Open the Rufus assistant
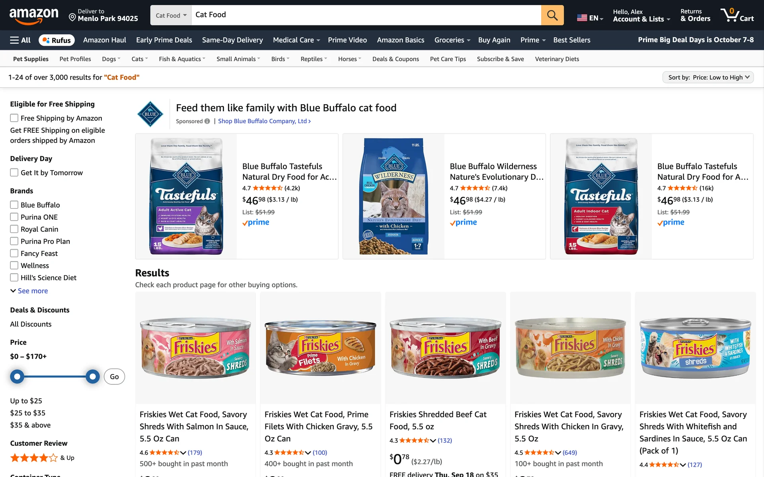Image resolution: width=764 pixels, height=477 pixels. tap(57, 40)
